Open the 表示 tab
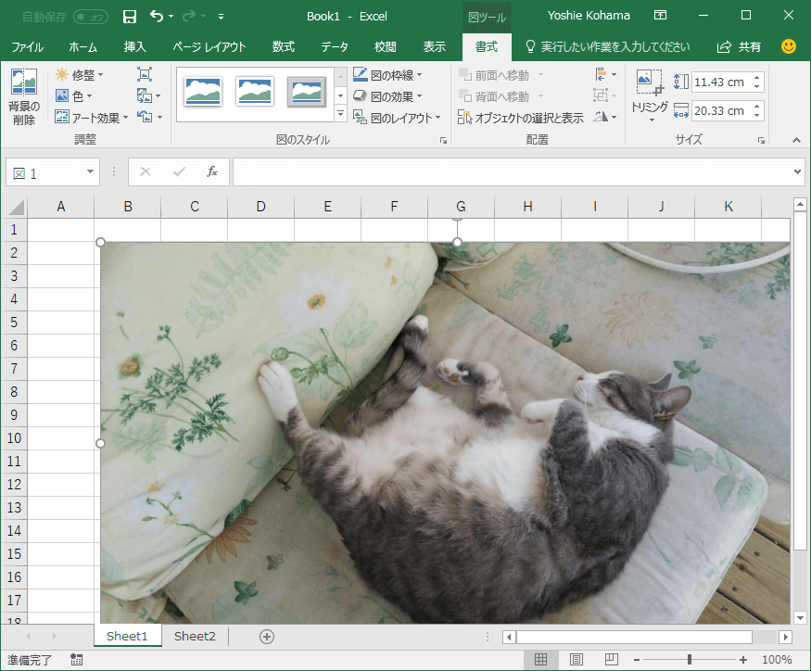 click(x=435, y=47)
